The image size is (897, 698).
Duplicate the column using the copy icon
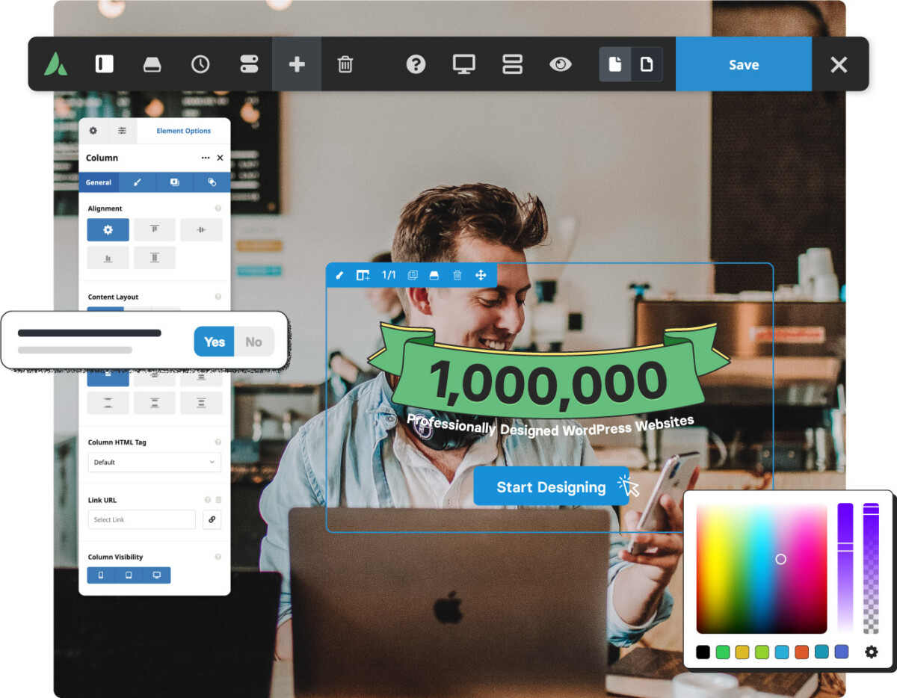412,275
